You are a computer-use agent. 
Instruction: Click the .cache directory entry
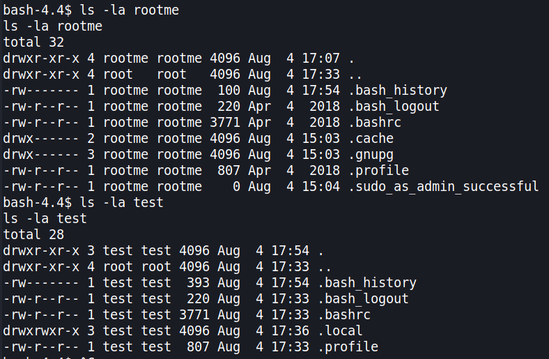pyautogui.click(x=370, y=138)
